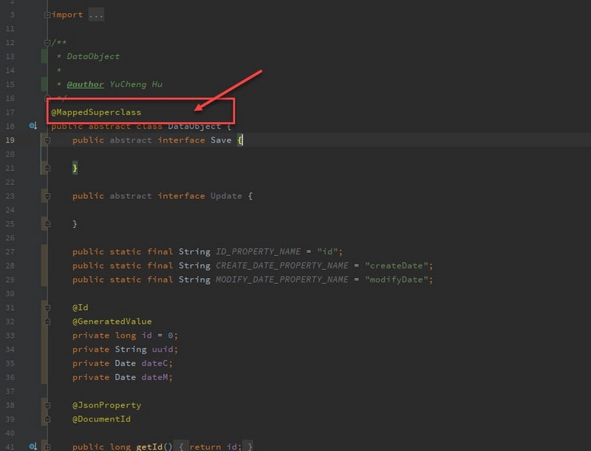This screenshot has height=451, width=591.
Task: Click the @GeneratedValue annotation
Action: [x=112, y=322]
